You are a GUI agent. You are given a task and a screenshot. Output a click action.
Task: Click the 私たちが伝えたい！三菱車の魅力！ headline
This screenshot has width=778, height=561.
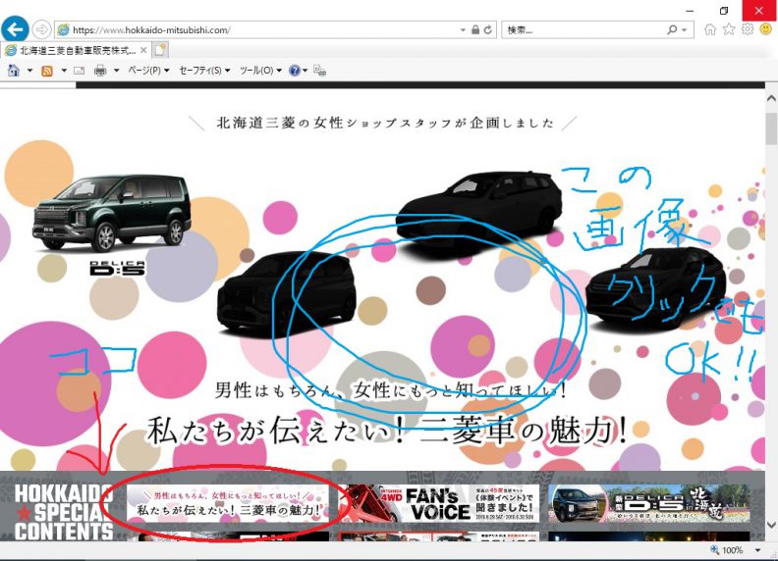(x=387, y=431)
